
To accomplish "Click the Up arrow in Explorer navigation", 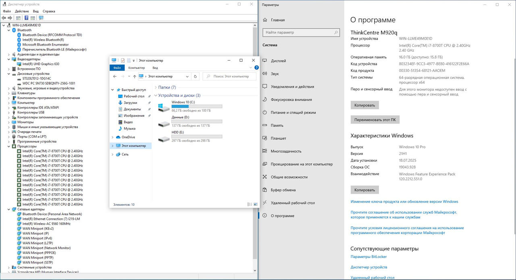I will tap(134, 76).
